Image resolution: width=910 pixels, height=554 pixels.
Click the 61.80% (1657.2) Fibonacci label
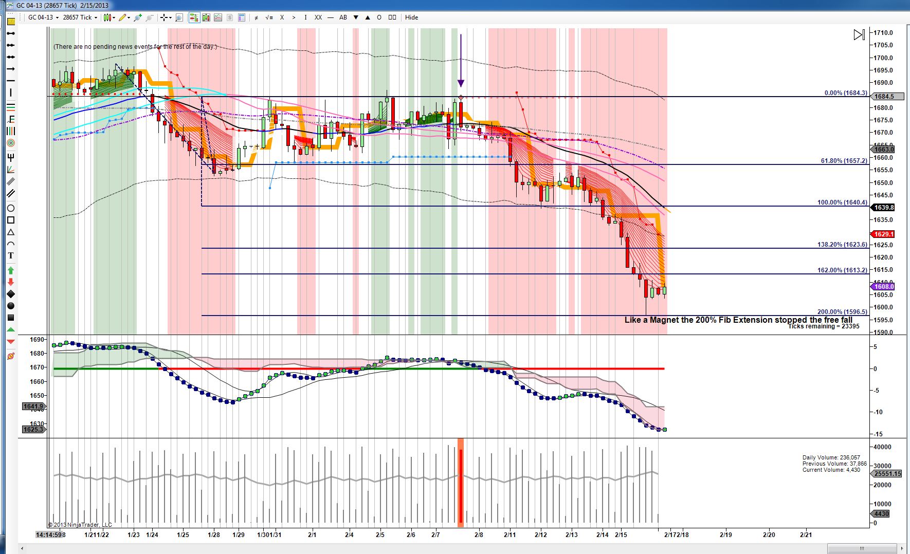click(x=844, y=161)
